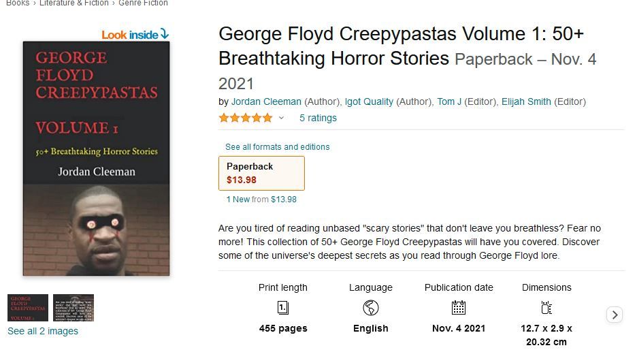Screen dimensions: 637x350
Task: See all formats and editions
Action: tap(278, 147)
